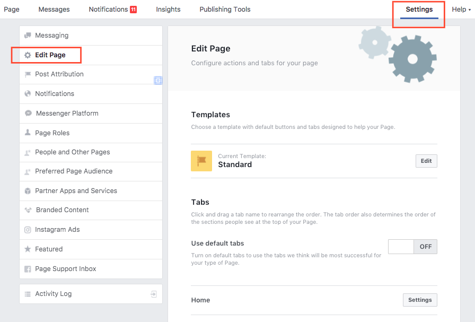Open Instagram Ads settings
The image size is (475, 322).
click(91, 230)
